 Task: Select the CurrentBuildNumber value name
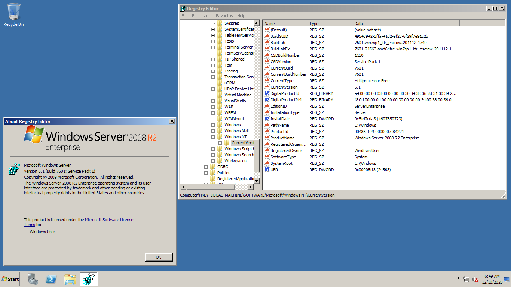(x=288, y=74)
